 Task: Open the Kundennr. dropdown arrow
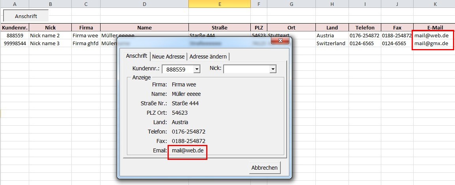click(197, 69)
